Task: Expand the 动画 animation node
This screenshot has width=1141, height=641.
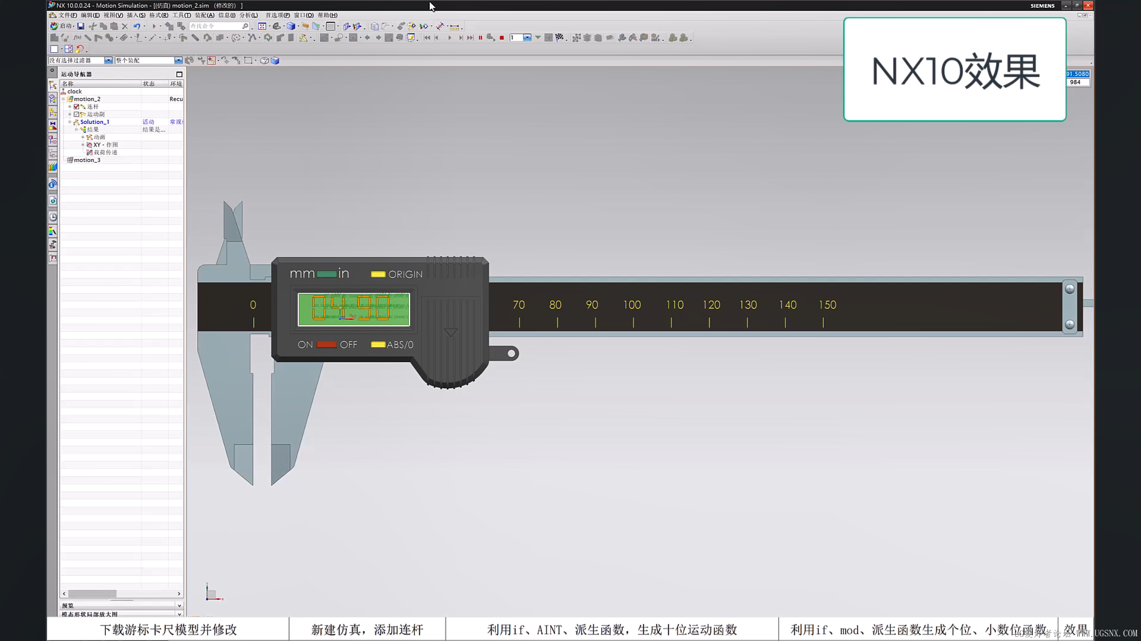Action: pyautogui.click(x=83, y=137)
